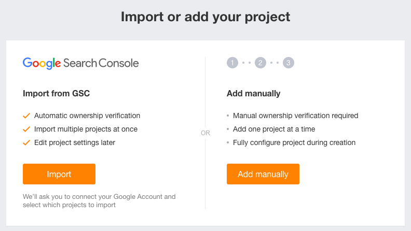The image size is (411, 231).
Task: Click Add one project at a time text
Action: point(274,129)
